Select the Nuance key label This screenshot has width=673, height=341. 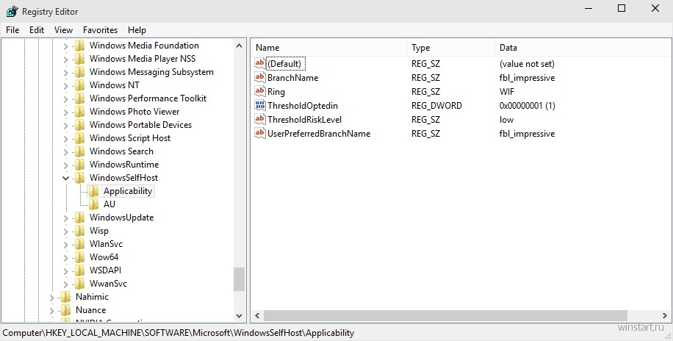90,310
